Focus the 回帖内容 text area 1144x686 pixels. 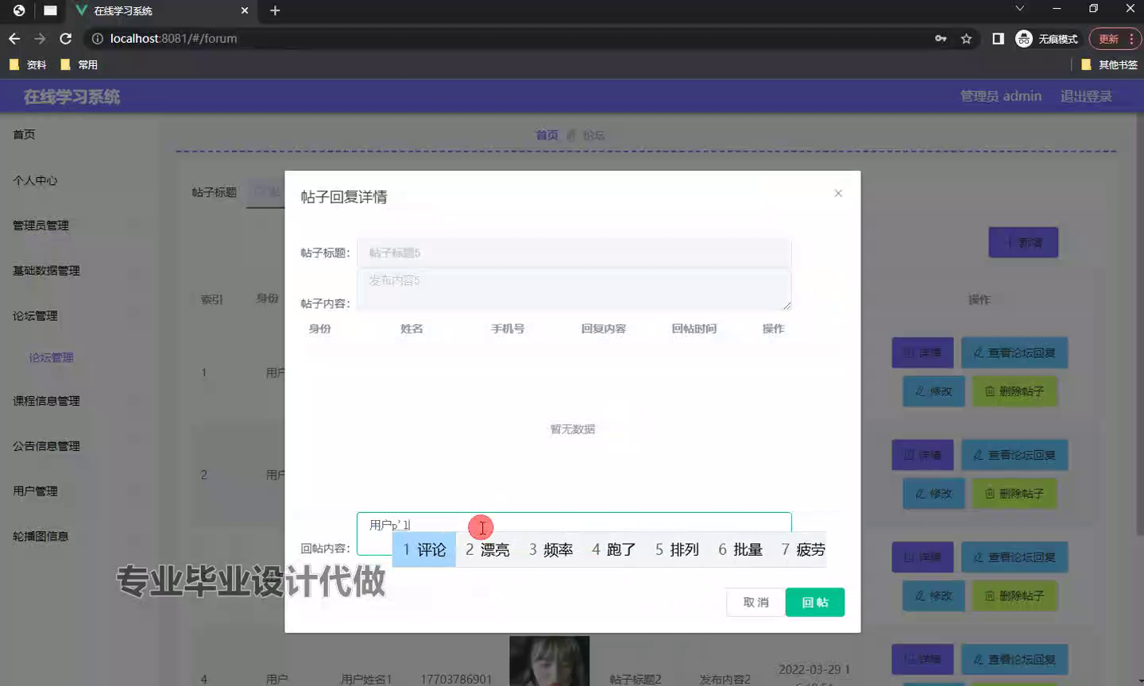pos(574,533)
